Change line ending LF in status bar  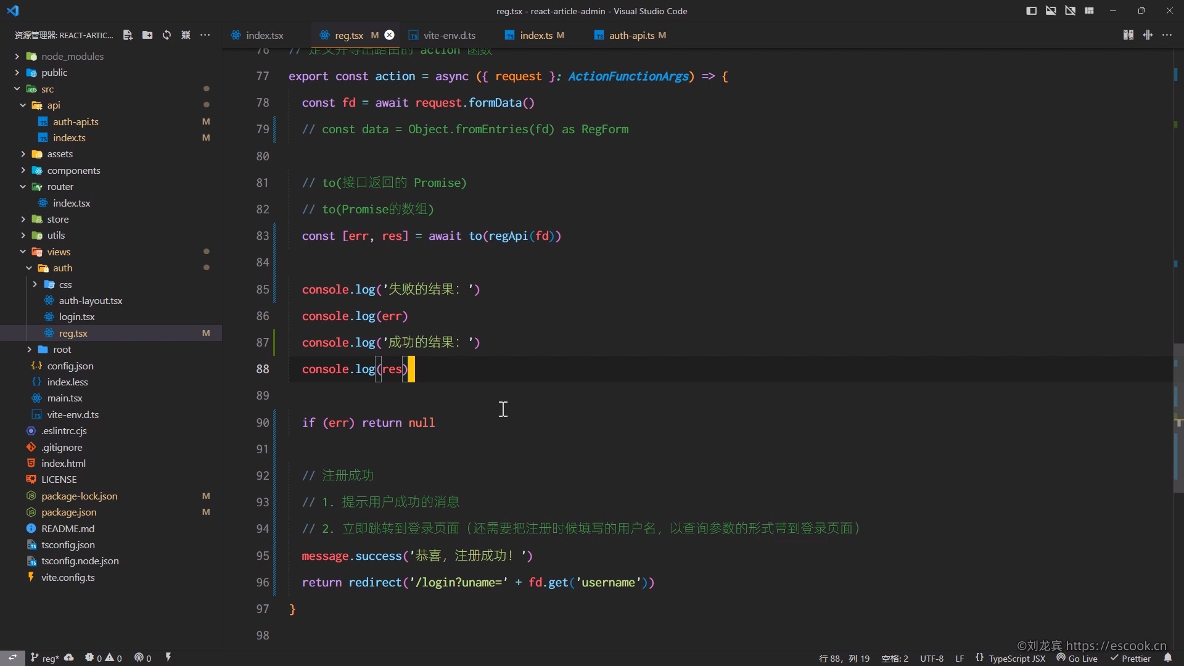click(x=960, y=658)
